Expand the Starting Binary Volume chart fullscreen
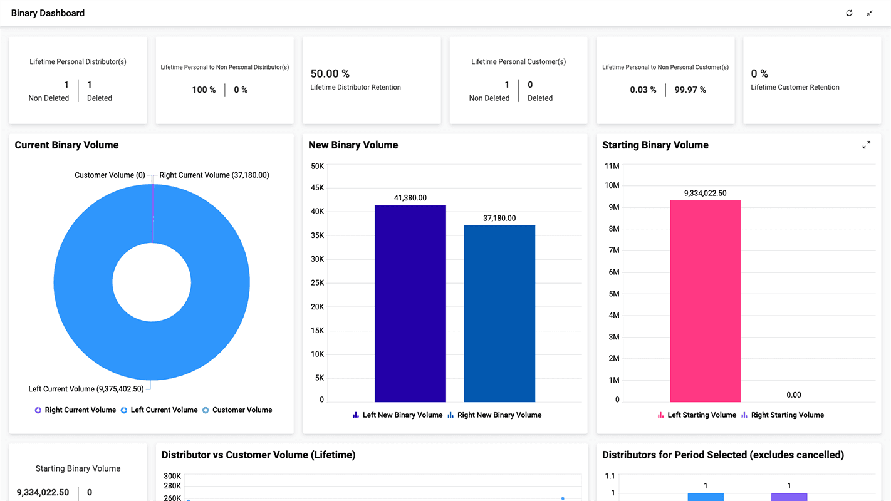The width and height of the screenshot is (891, 501). [x=867, y=145]
